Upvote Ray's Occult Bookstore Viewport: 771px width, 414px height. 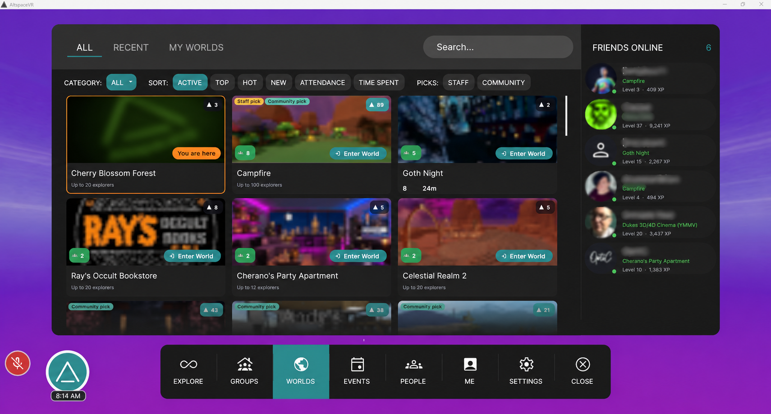[x=212, y=207]
